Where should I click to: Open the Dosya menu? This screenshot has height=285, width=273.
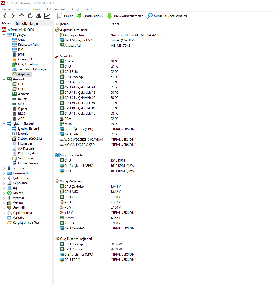[6, 9]
